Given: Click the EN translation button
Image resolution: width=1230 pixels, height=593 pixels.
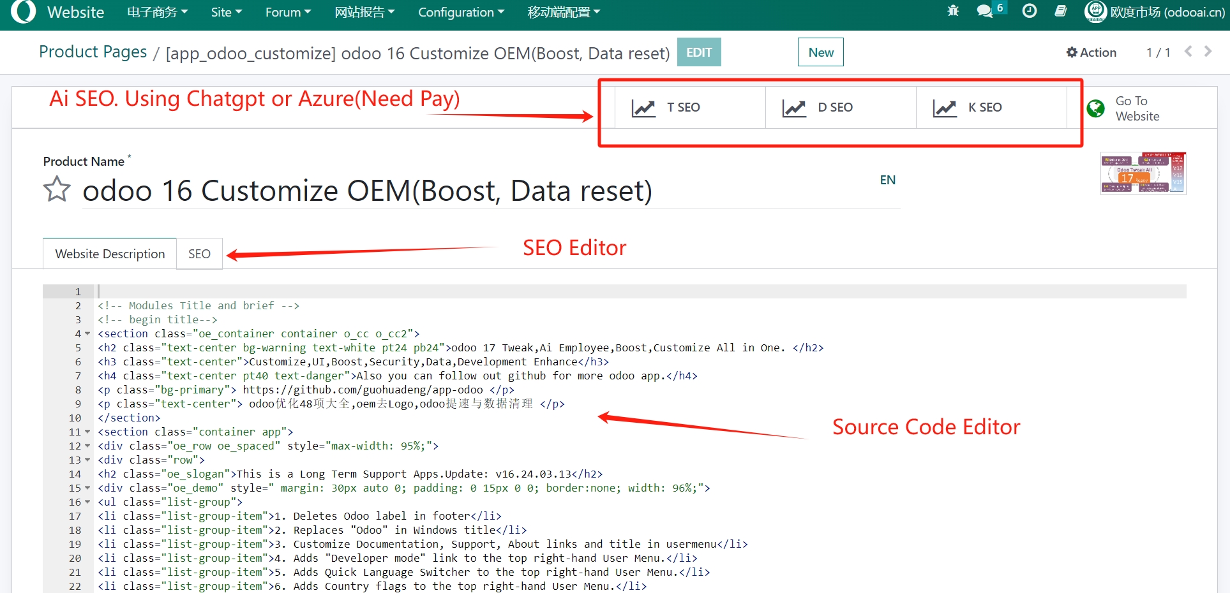Looking at the screenshot, I should tap(887, 180).
